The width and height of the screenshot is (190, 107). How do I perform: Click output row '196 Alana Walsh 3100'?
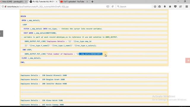point(42,100)
